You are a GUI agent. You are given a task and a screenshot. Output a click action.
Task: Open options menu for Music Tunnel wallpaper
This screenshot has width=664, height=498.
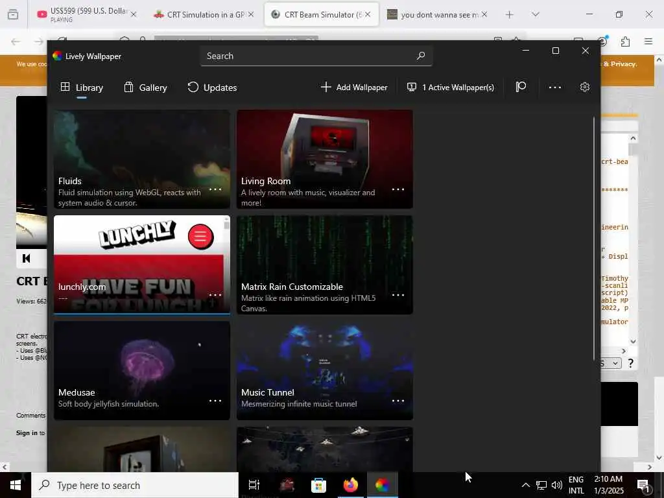tap(398, 401)
